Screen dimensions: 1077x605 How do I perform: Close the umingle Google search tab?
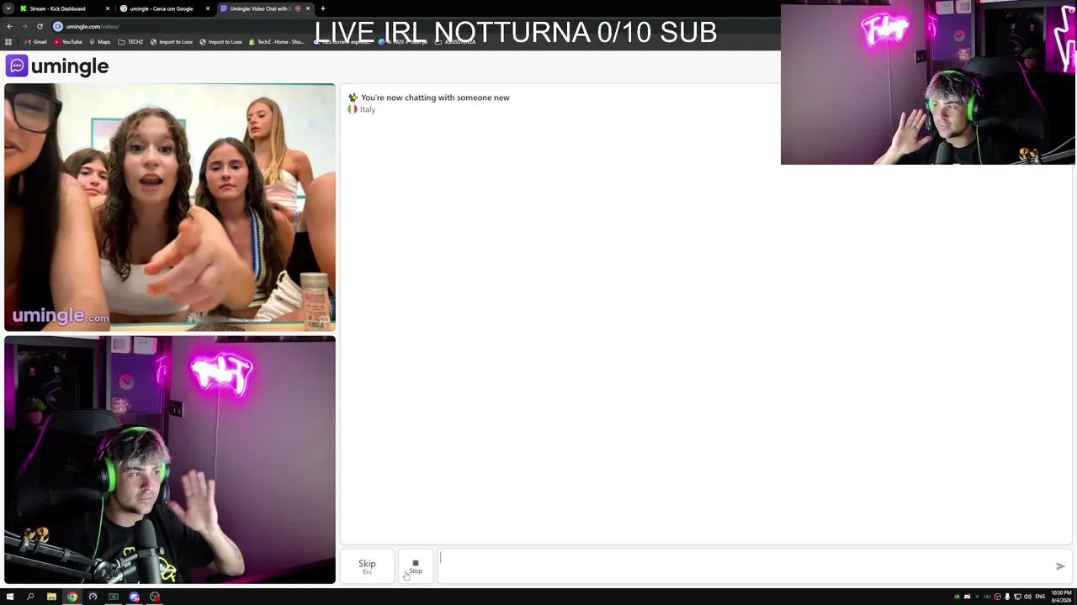click(208, 8)
